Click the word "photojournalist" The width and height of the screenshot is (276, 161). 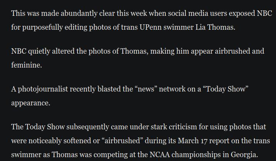click(x=43, y=89)
